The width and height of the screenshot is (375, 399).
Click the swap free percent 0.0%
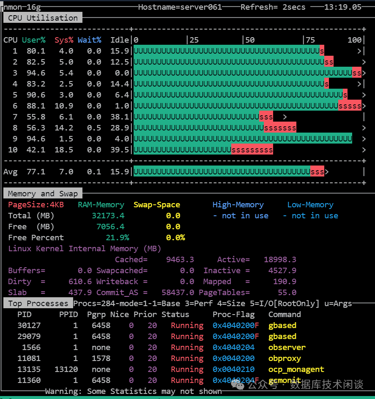coord(175,237)
